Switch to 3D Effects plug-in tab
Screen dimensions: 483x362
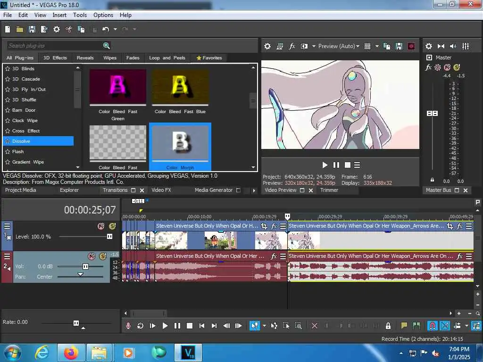click(55, 58)
